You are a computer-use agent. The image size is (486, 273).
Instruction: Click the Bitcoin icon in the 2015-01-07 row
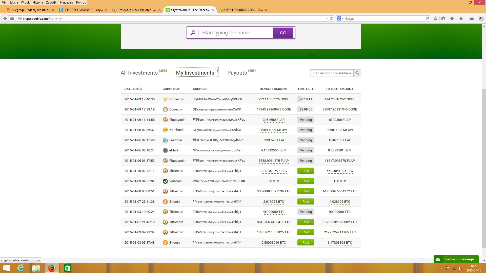(165, 202)
